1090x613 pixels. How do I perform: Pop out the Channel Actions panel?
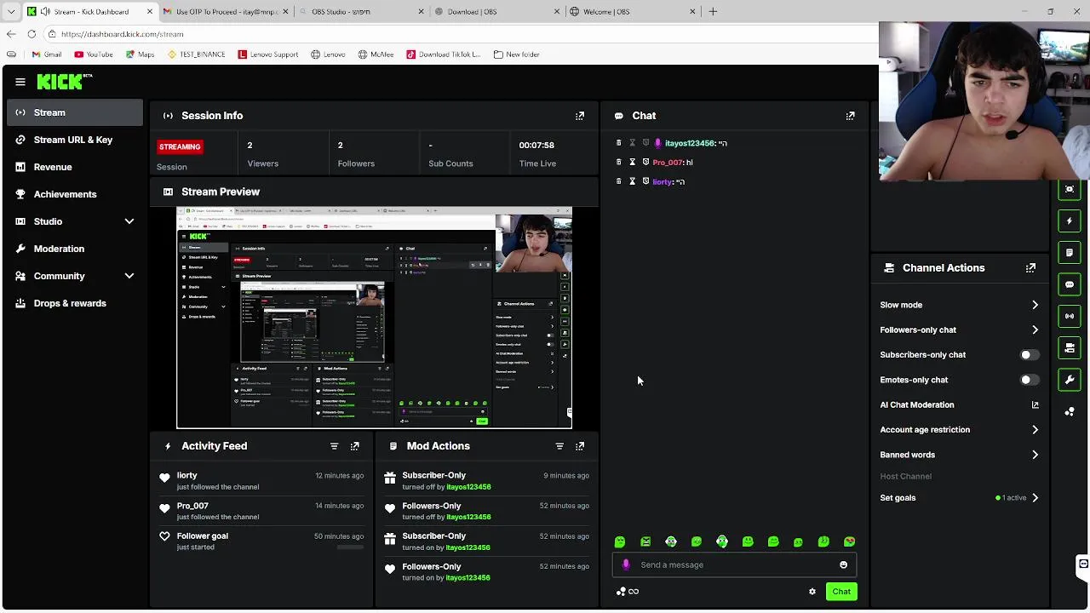point(1030,267)
